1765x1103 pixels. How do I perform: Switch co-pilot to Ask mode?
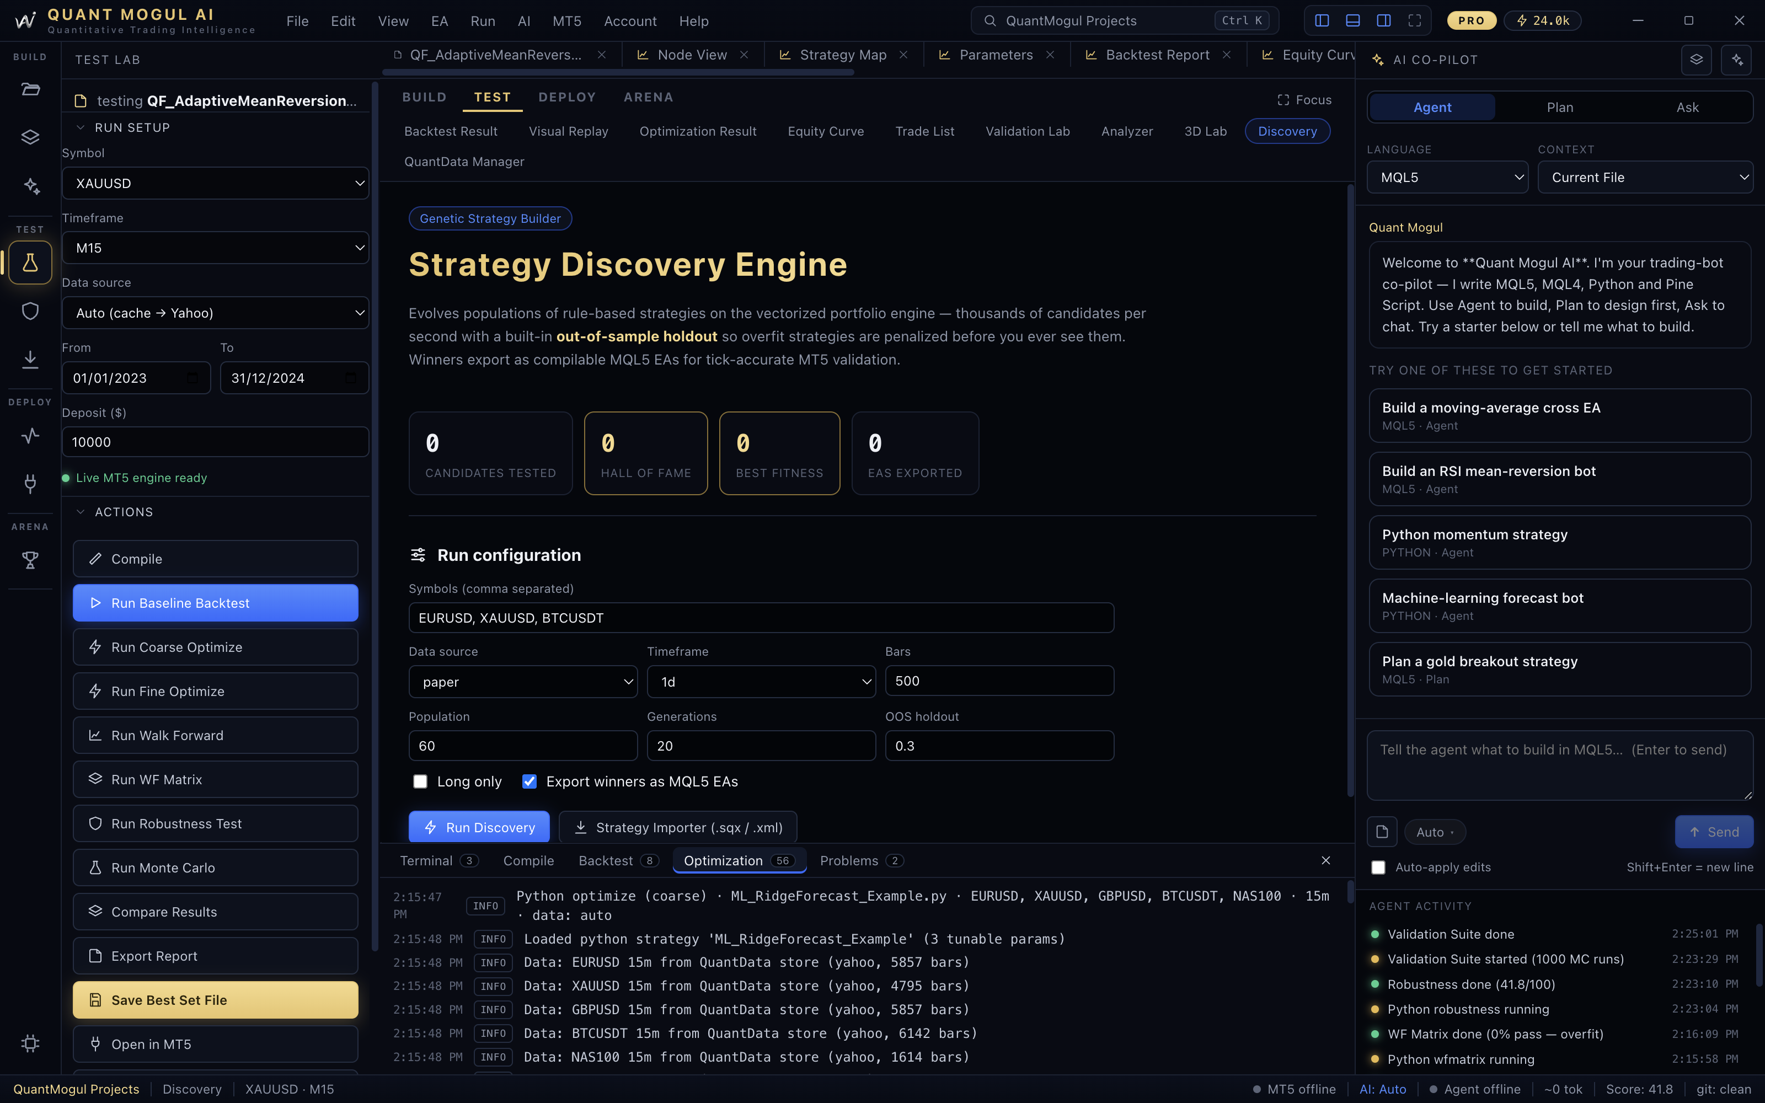coord(1687,107)
